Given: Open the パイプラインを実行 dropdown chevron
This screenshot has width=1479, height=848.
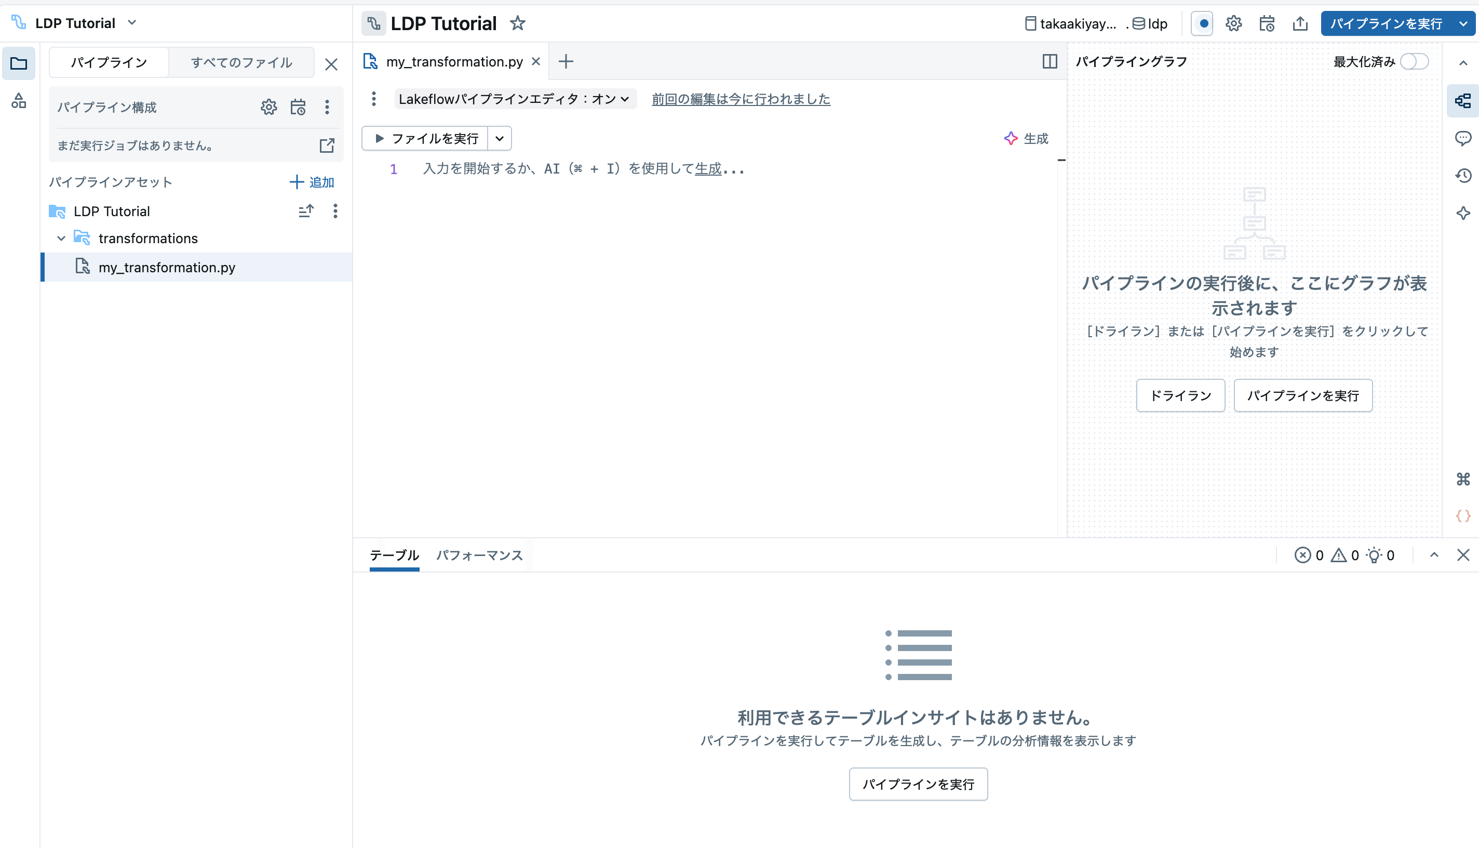Looking at the screenshot, I should pyautogui.click(x=1464, y=23).
